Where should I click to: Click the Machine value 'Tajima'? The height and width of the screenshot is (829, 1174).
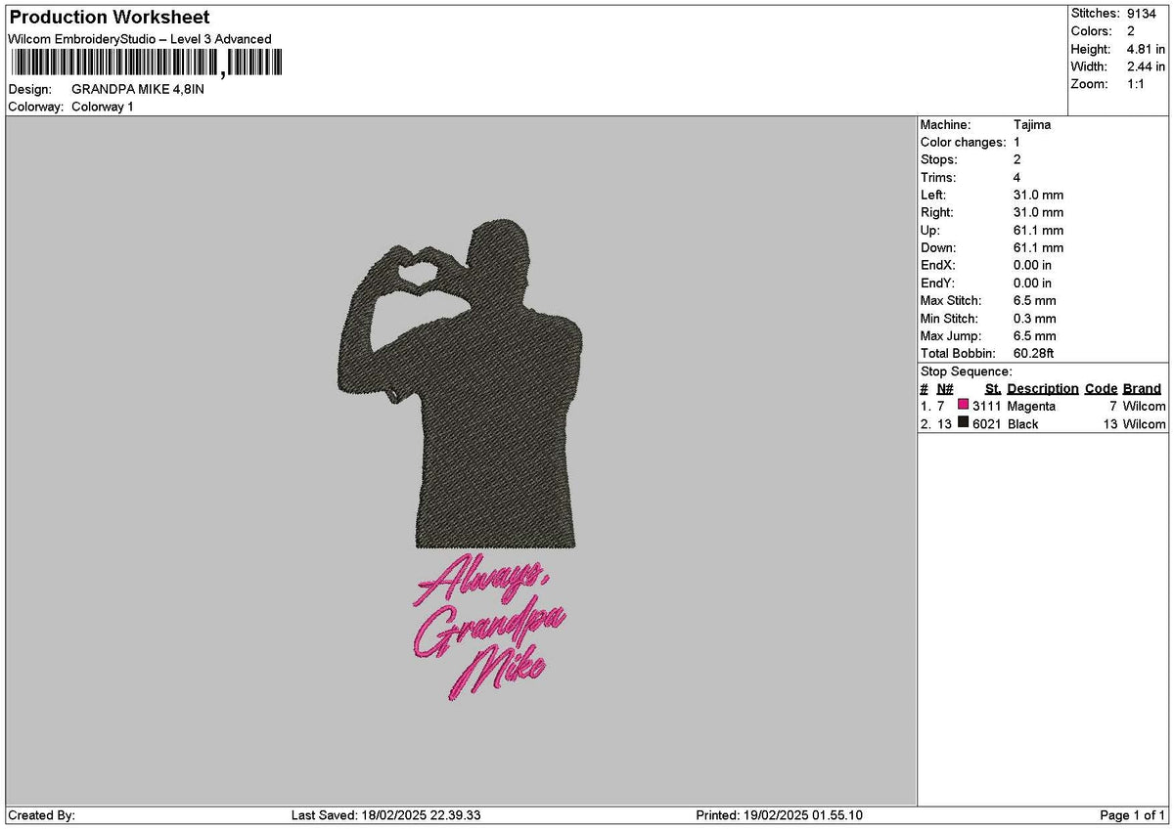coord(1032,125)
